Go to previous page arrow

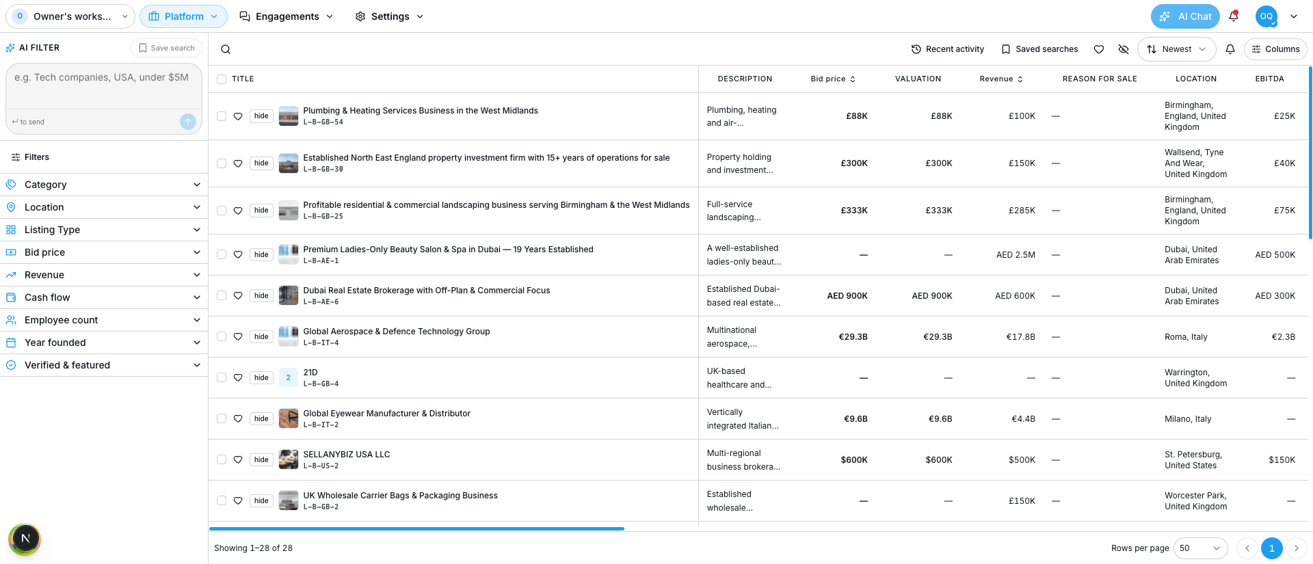[1247, 548]
